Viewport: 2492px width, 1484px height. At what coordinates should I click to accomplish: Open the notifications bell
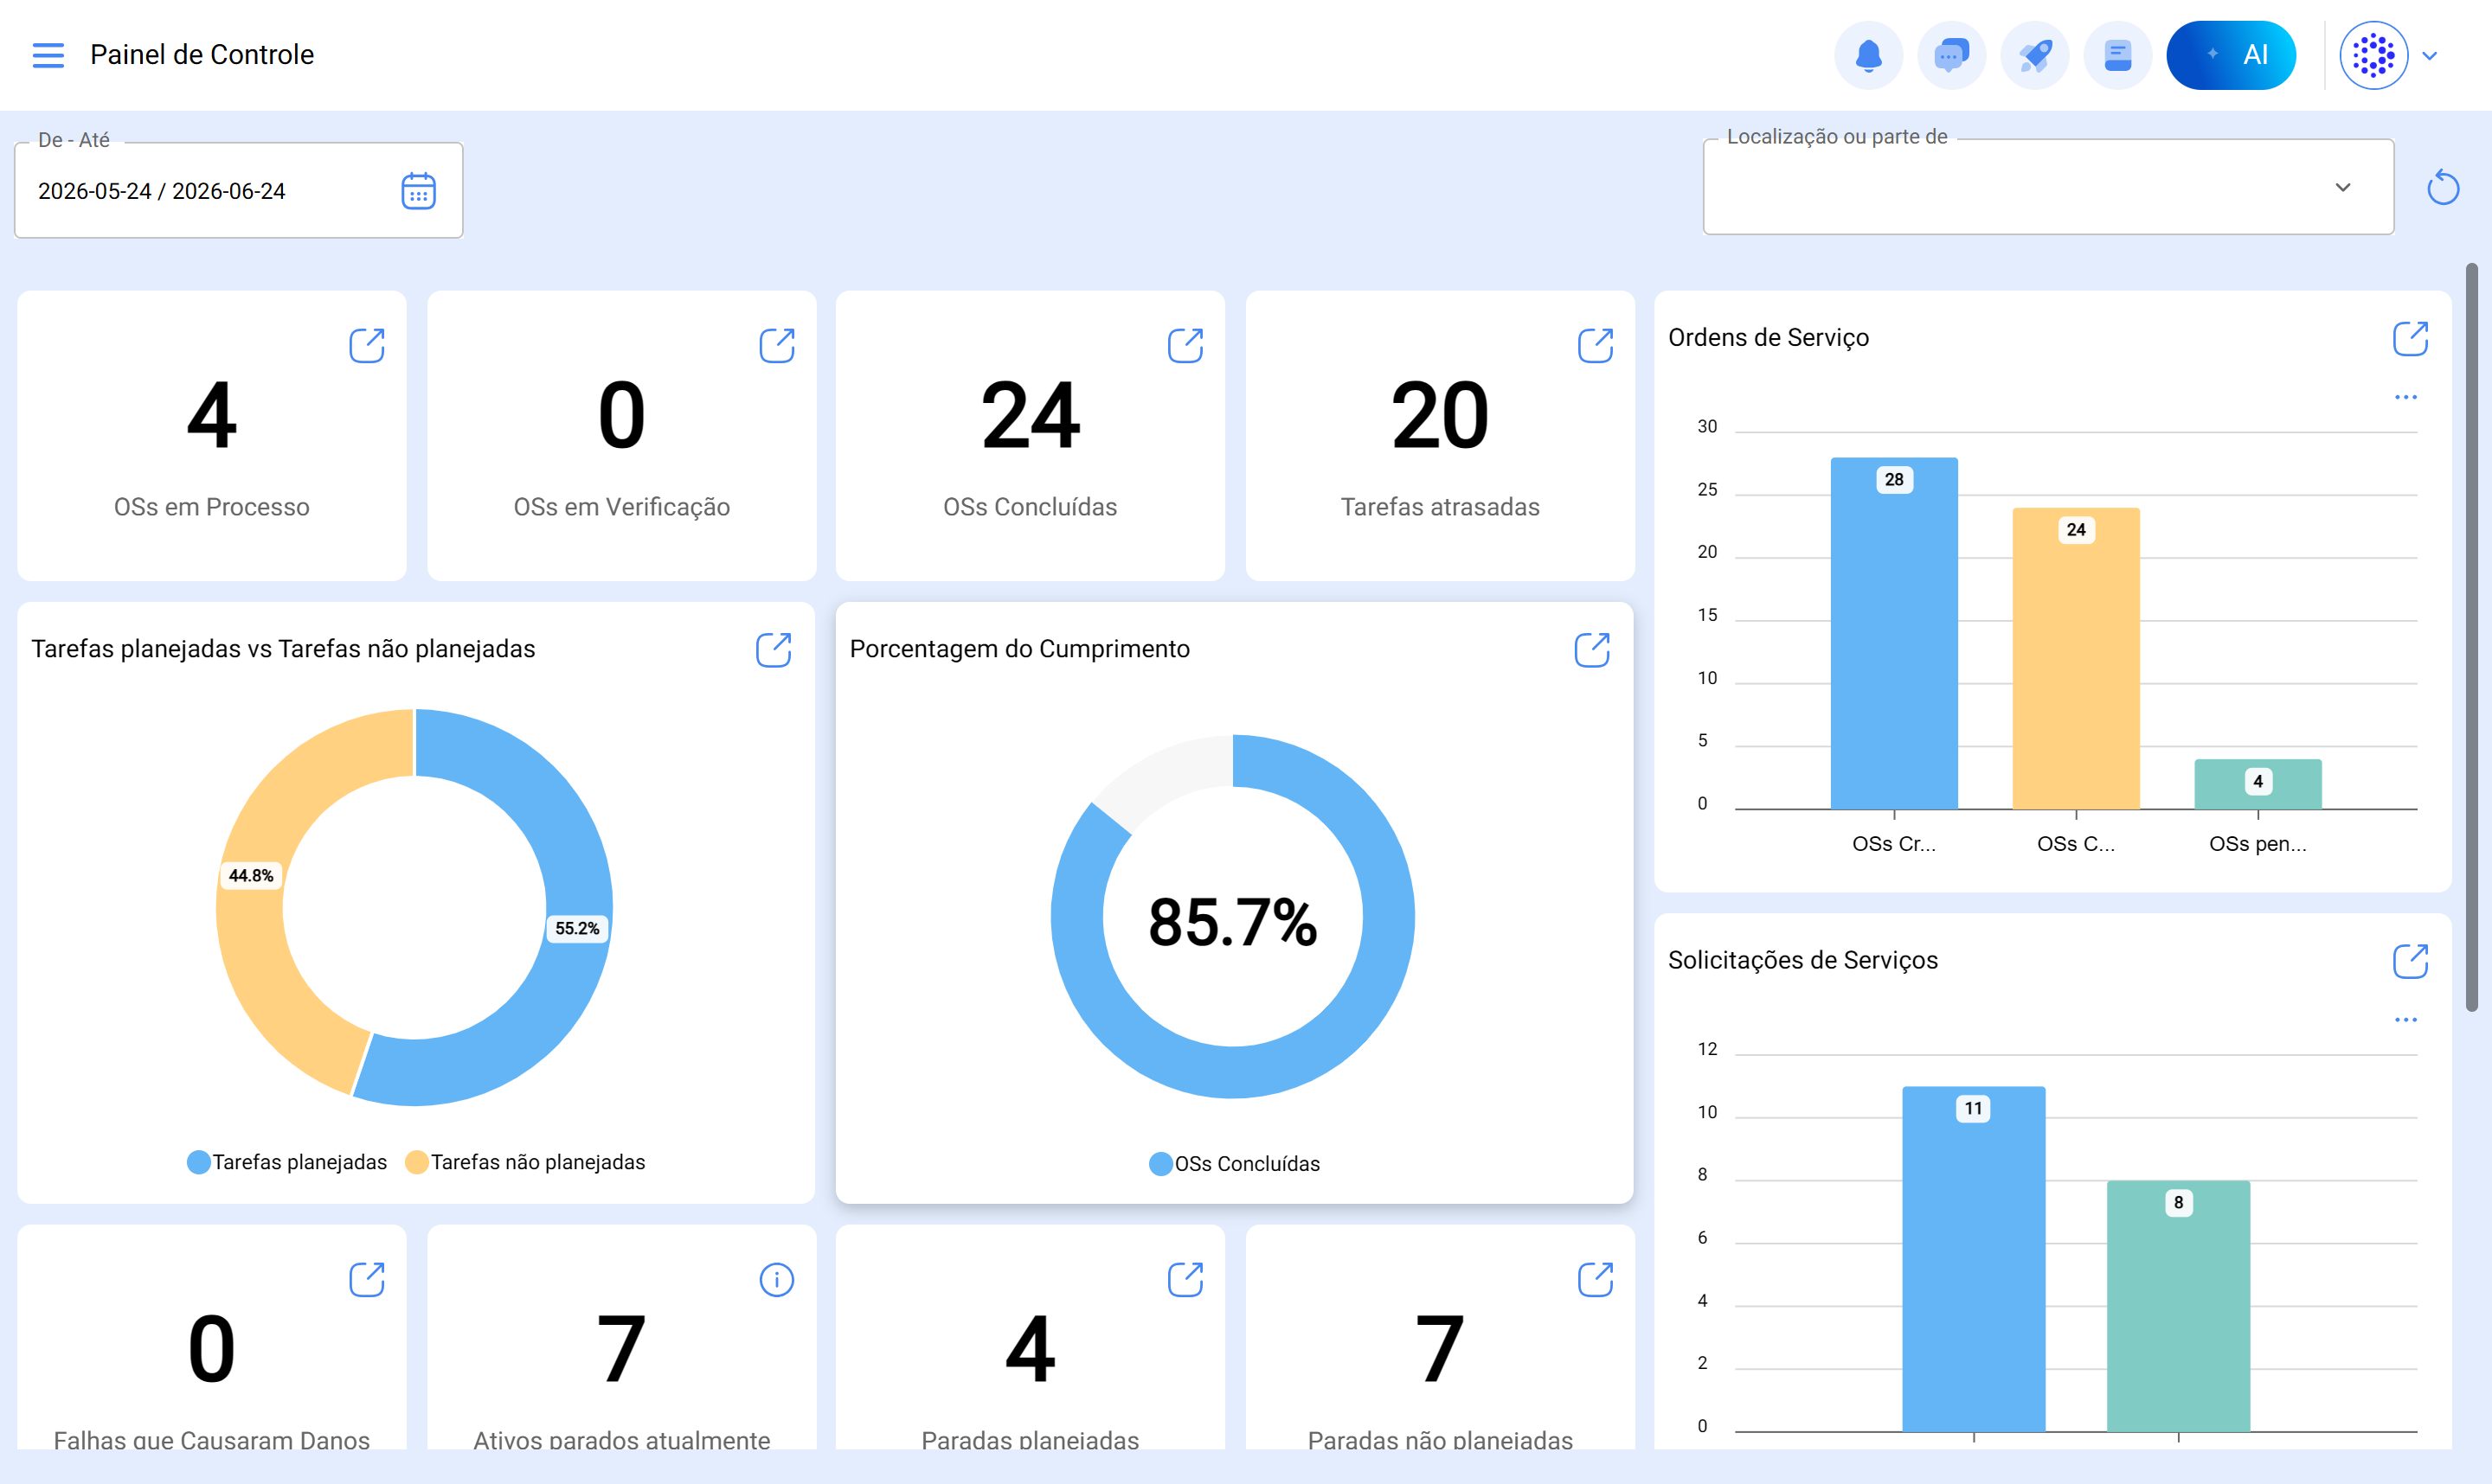pyautogui.click(x=1868, y=55)
